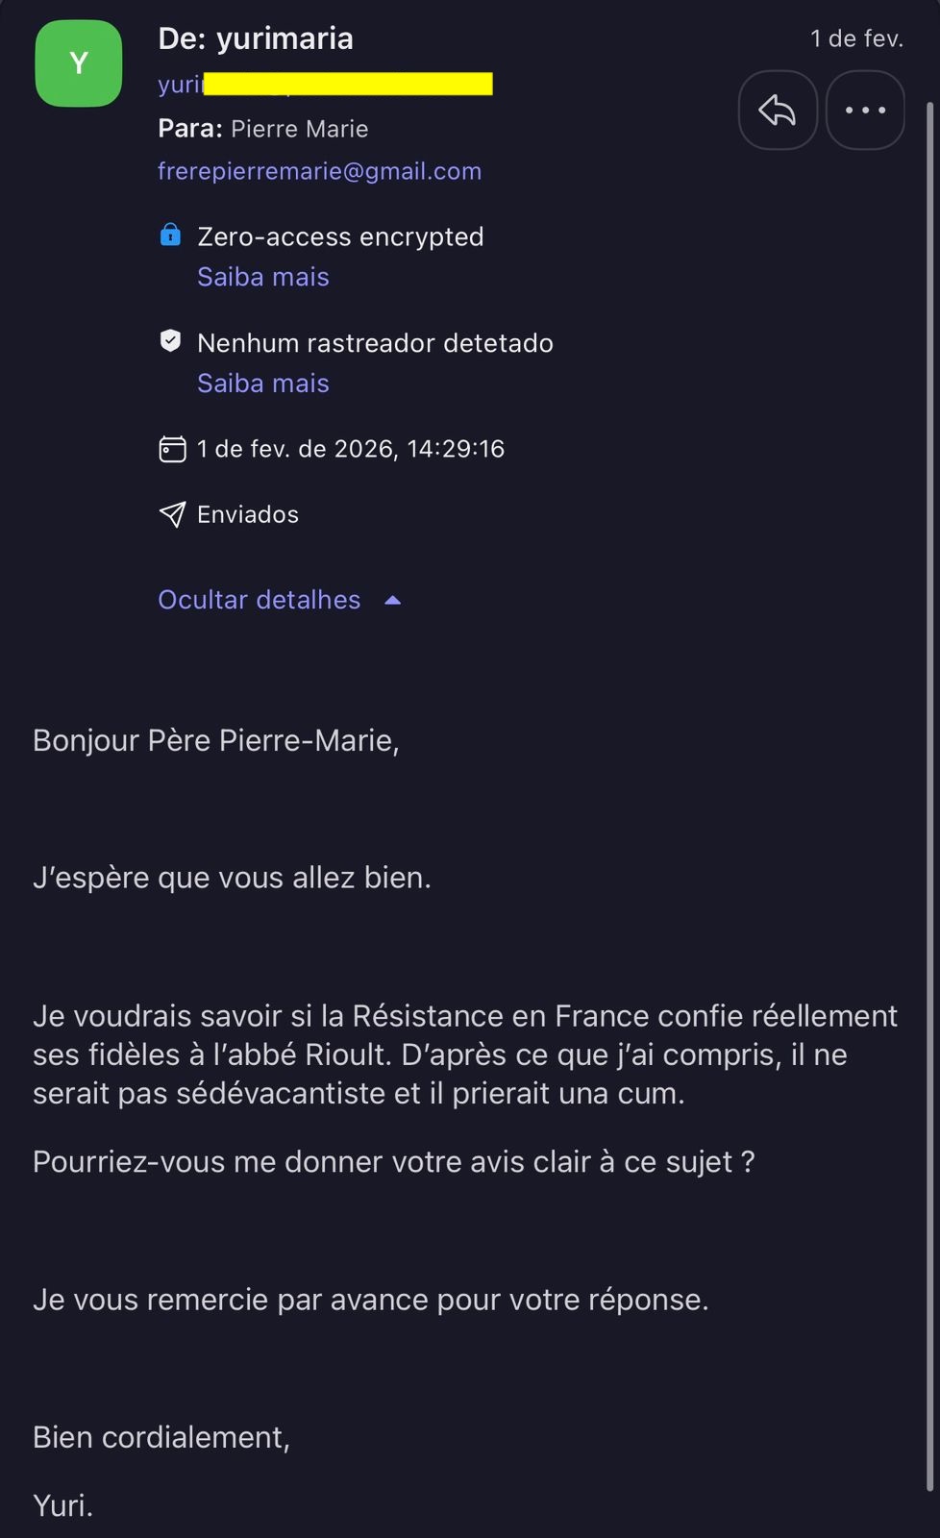940x1538 pixels.
Task: Collapse details with the upward triangle
Action: coord(392,601)
